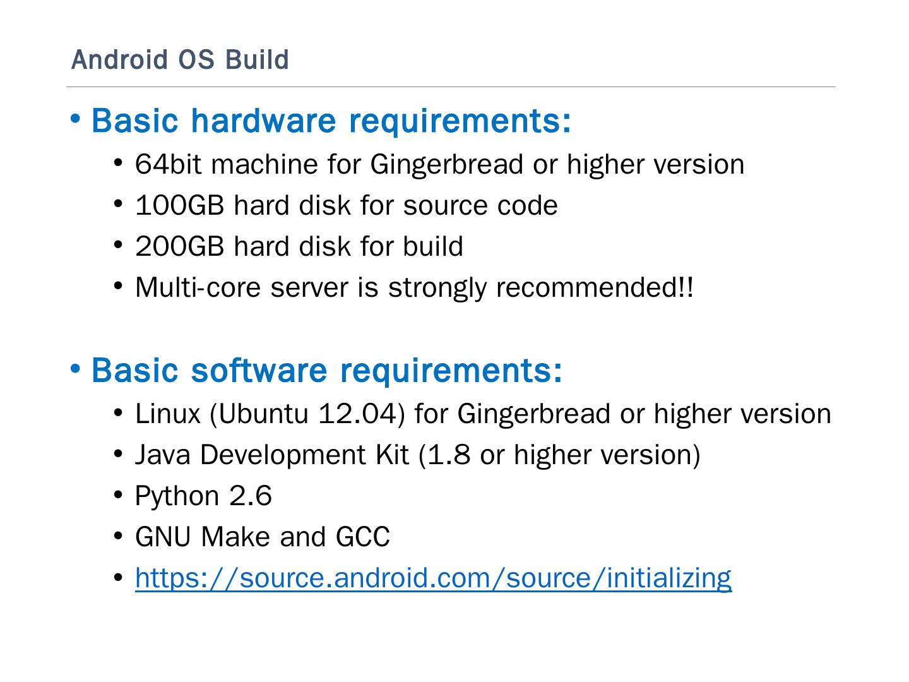Open the source.android.com initializing link

tap(433, 578)
